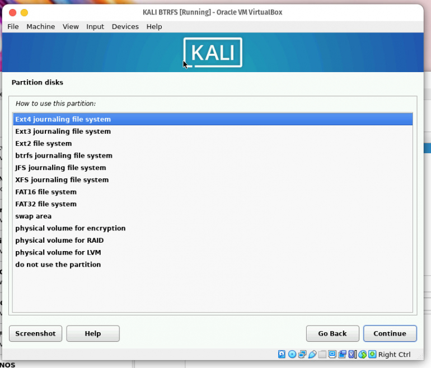Open the network adapters status icon
This screenshot has height=368, width=431.
click(x=302, y=354)
